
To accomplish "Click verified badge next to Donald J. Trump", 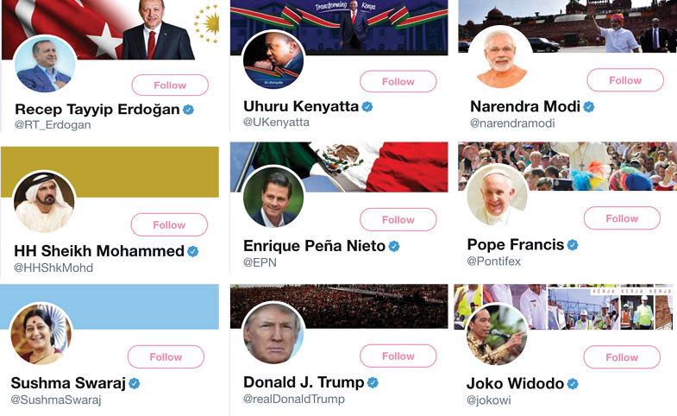I will pyautogui.click(x=373, y=382).
